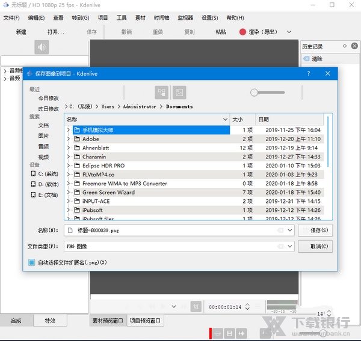
Task: Select 视频 in search sidebar
Action: 43,157
